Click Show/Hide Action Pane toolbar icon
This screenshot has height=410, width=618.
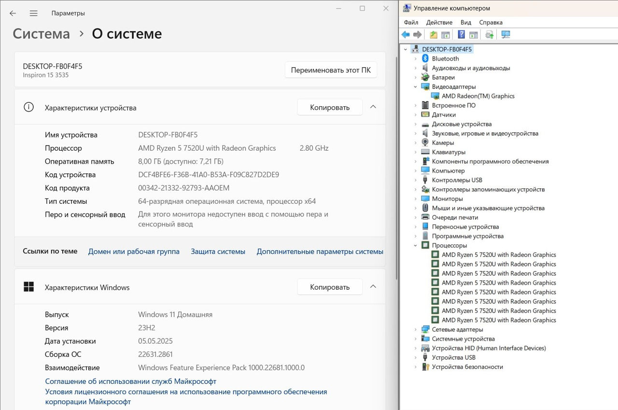tap(474, 35)
